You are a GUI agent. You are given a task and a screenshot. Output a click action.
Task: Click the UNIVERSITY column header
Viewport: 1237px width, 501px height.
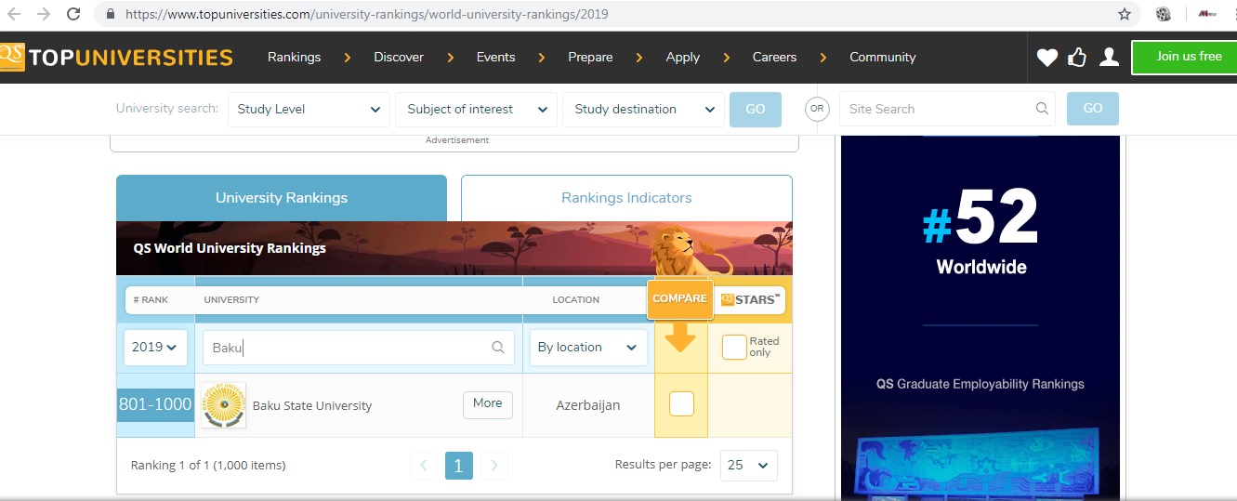click(x=231, y=300)
